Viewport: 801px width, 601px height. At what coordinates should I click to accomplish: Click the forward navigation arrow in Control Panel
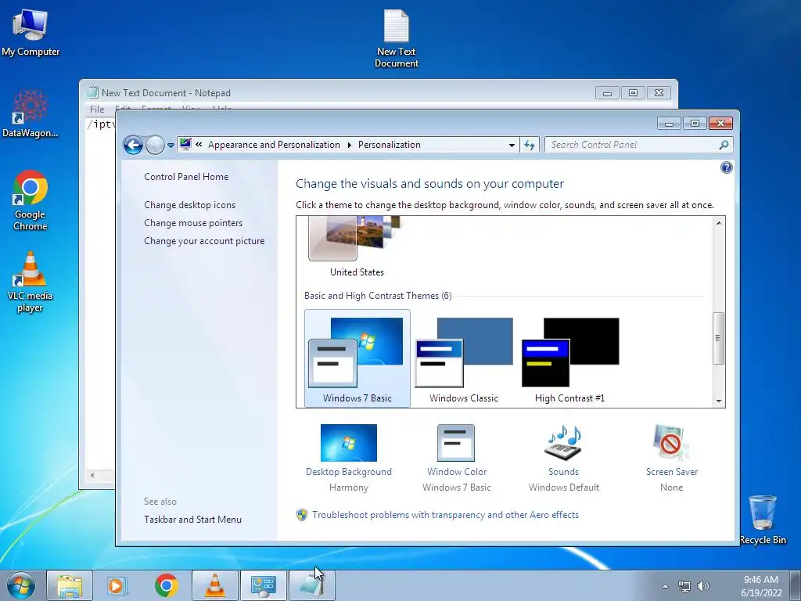[155, 145]
